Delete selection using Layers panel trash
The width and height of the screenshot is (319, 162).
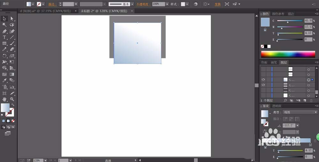(x=311, y=100)
